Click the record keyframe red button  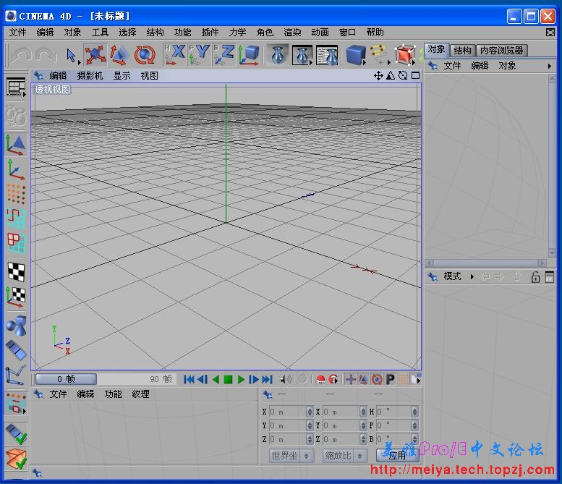coord(321,379)
